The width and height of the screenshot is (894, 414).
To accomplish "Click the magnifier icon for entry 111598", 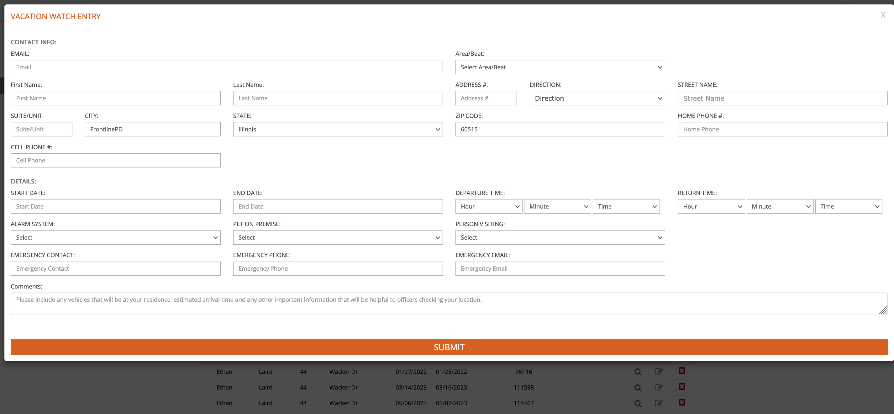I will click(638, 388).
